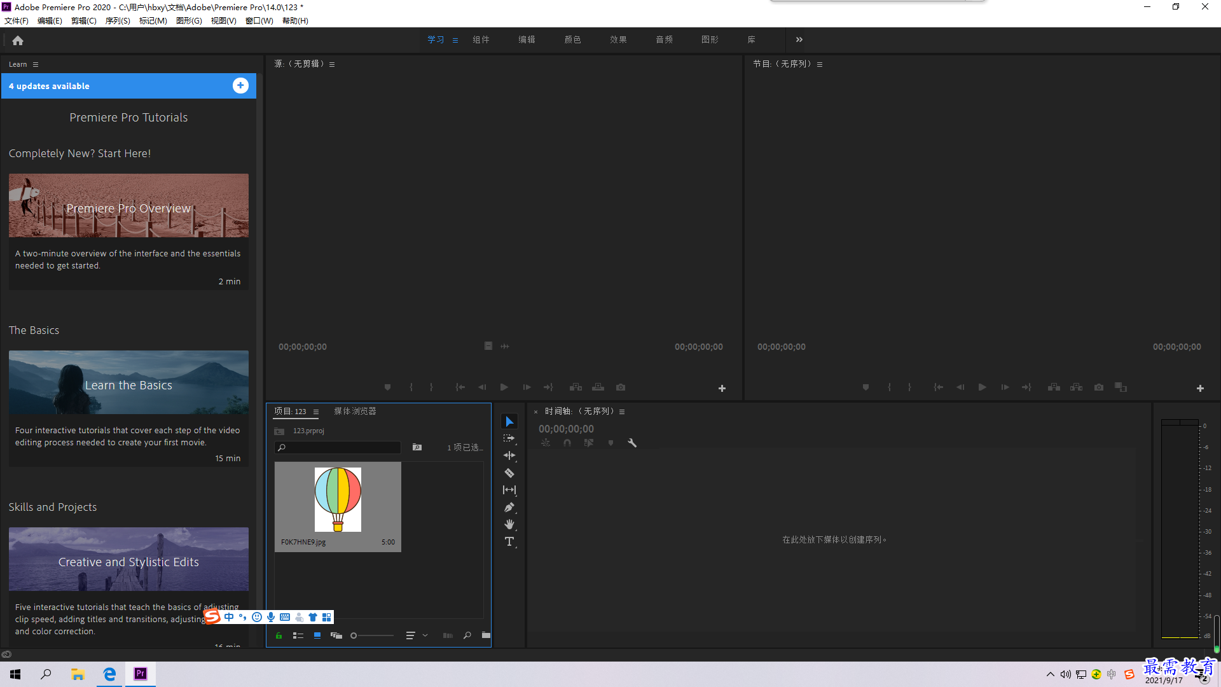Open Creative and Stylistic Edits tutorial
The height and width of the screenshot is (687, 1221).
tap(128, 559)
